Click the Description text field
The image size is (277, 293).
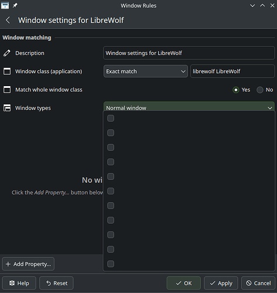pos(189,53)
